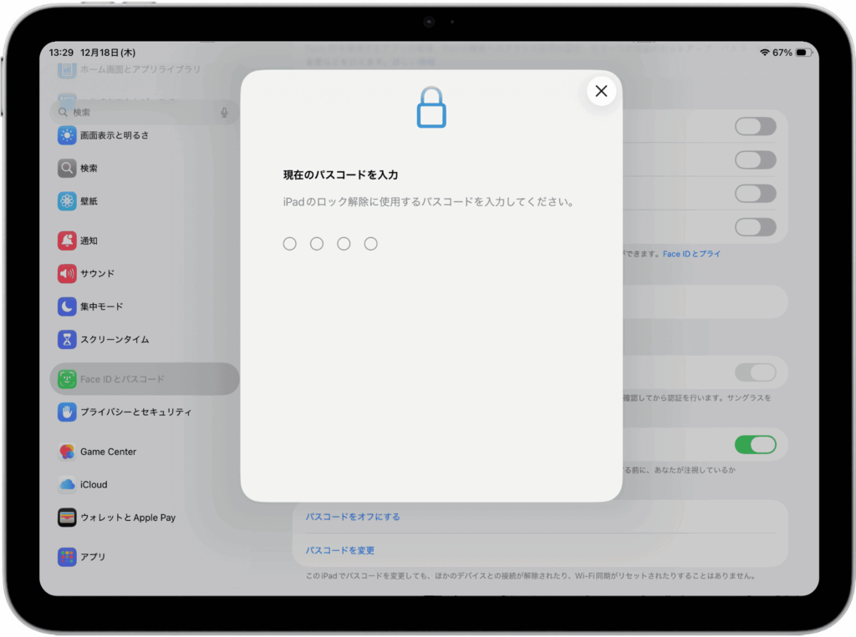Select ウォレットと Apple Pay menu item
Screen dimensions: 856x637
128,518
